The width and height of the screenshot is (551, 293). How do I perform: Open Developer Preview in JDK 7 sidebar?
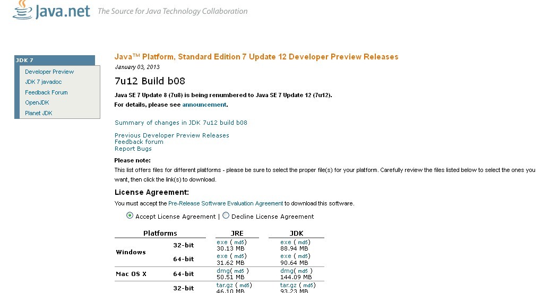click(x=49, y=72)
